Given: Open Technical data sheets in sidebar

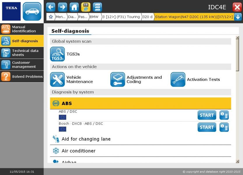Looking at the screenshot, I should 22,53.
